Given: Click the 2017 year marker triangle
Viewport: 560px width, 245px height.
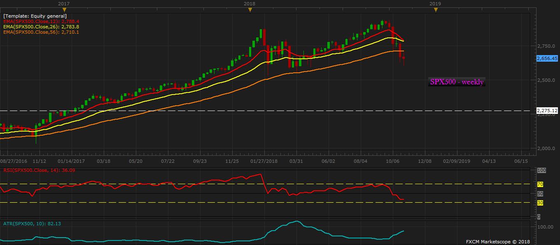Looking at the screenshot, I should (x=63, y=10).
